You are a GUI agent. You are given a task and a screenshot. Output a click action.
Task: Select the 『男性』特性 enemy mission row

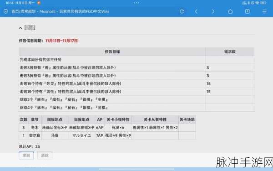(x=136, y=92)
